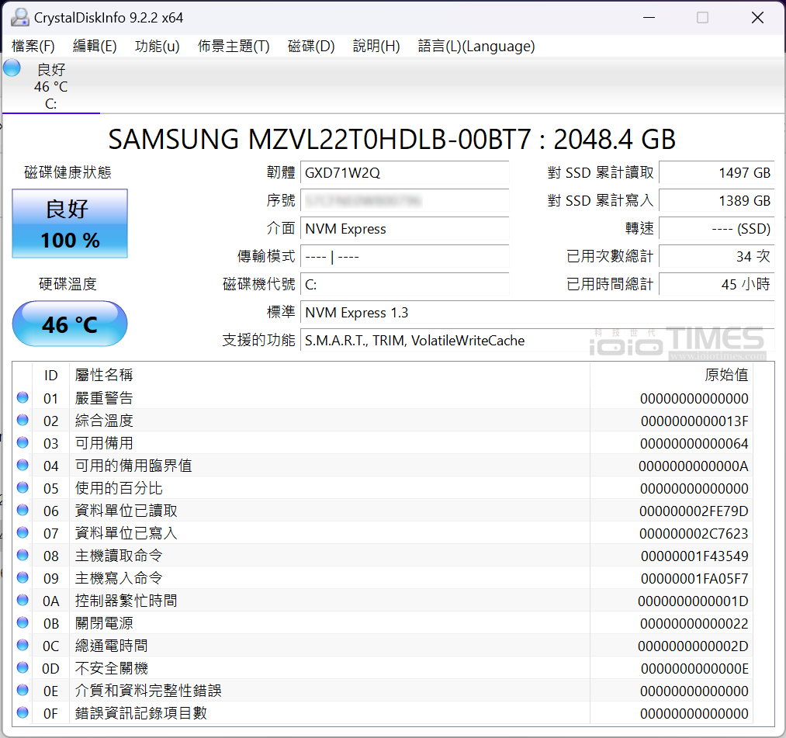
Task: Click status orb for attribute 04 可用的備用臨界值
Action: coord(23,466)
